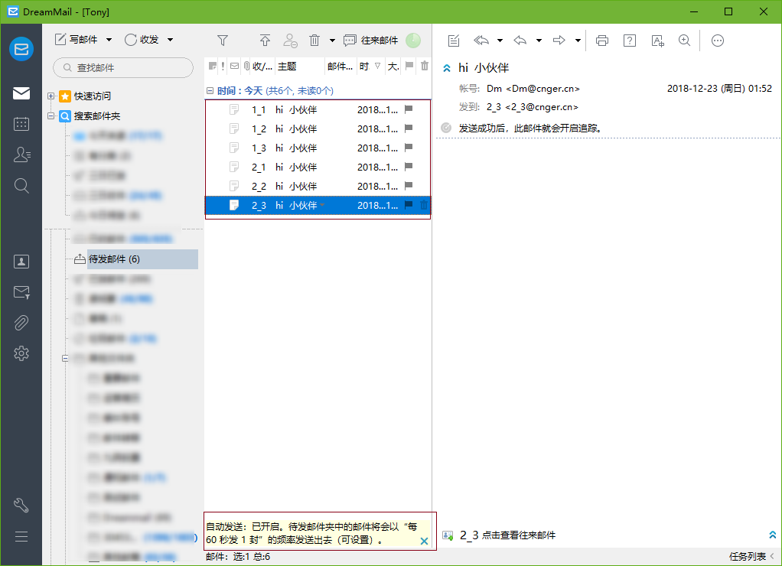
Task: Open the 写邮件 dropdown arrow
Action: coord(109,40)
